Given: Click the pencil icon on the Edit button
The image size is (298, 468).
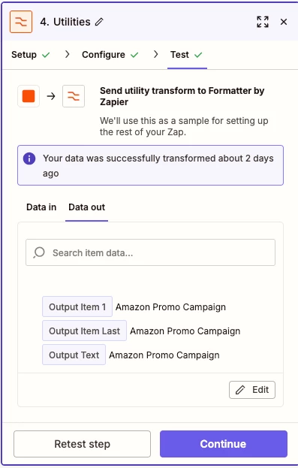Looking at the screenshot, I should pos(240,390).
